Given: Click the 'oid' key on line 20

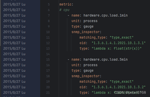Looking at the screenshot, I should tap(83, 87).
